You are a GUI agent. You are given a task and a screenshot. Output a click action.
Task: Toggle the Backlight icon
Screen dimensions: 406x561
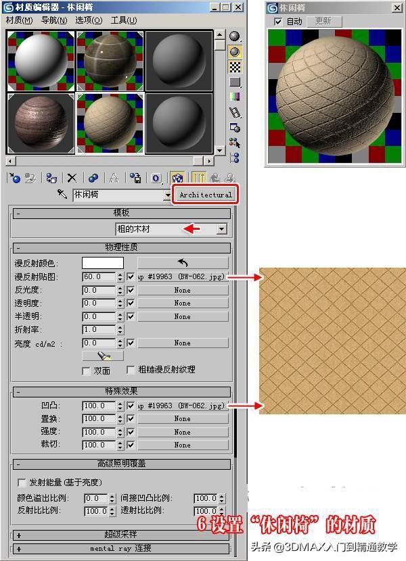(x=235, y=51)
